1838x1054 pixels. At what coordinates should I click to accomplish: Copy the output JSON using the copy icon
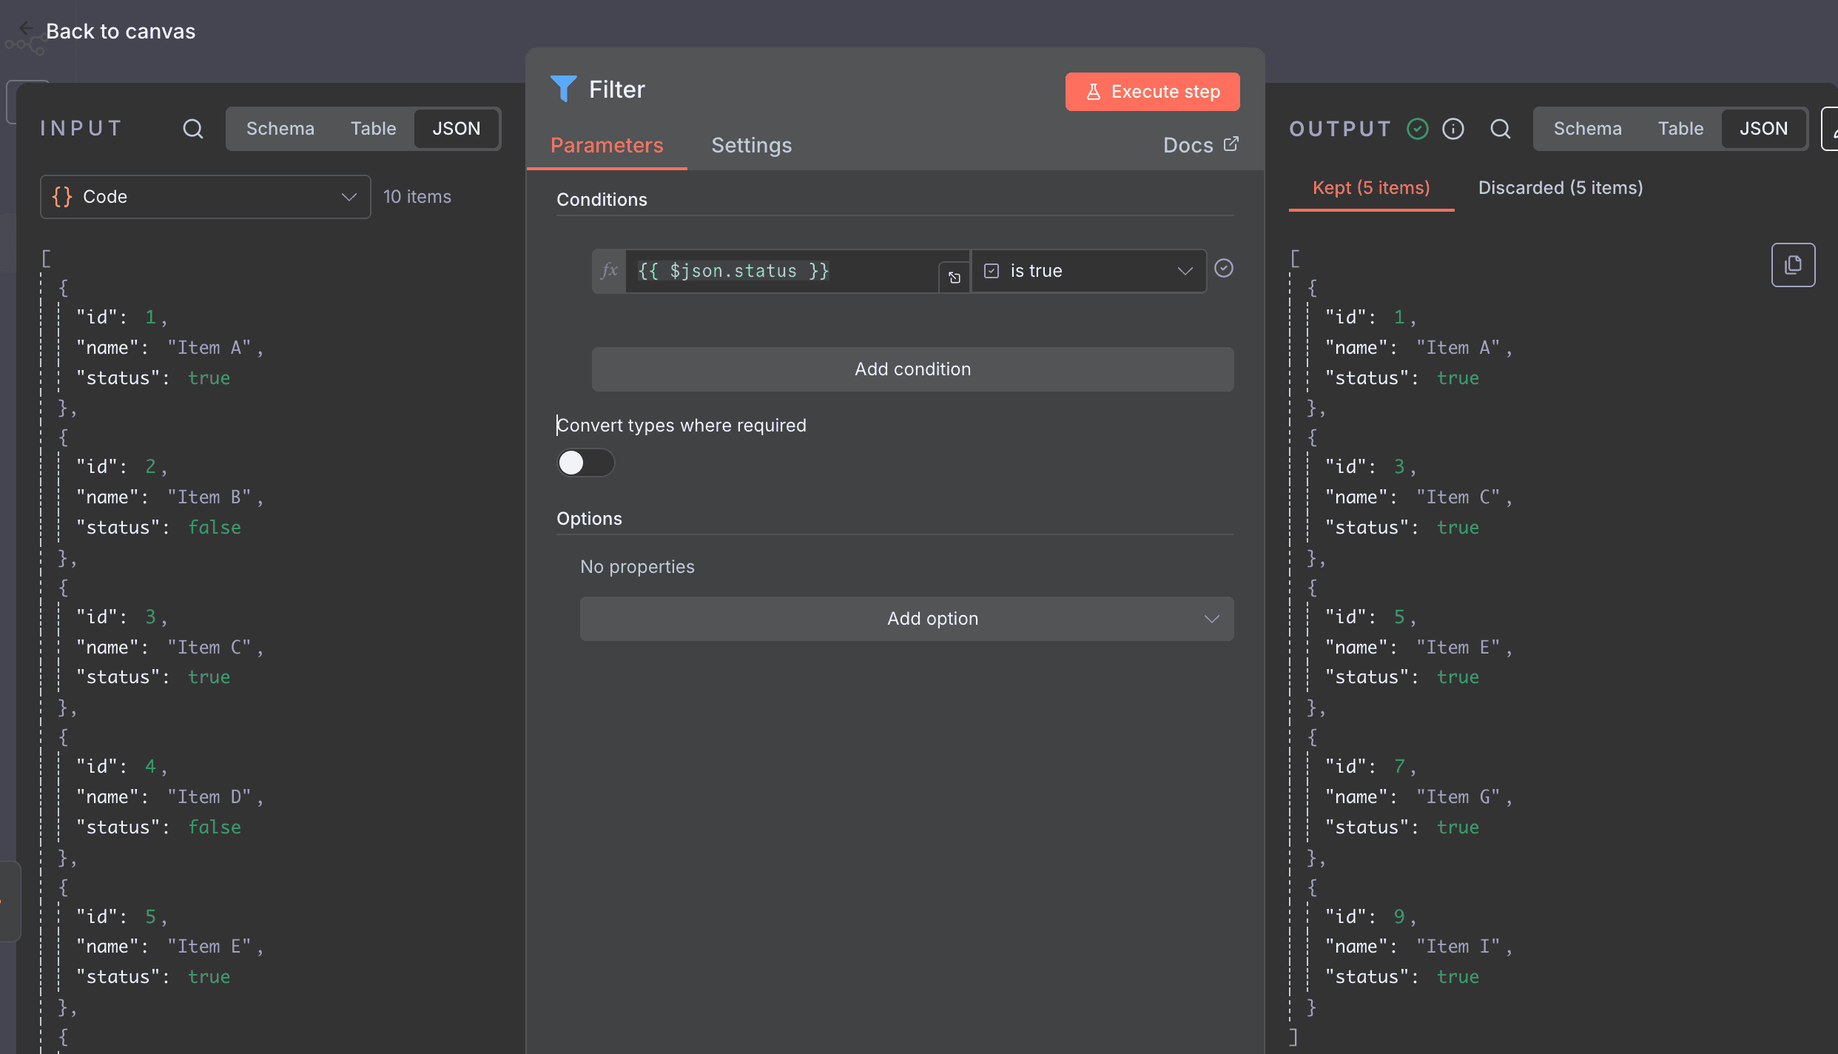pyautogui.click(x=1793, y=264)
